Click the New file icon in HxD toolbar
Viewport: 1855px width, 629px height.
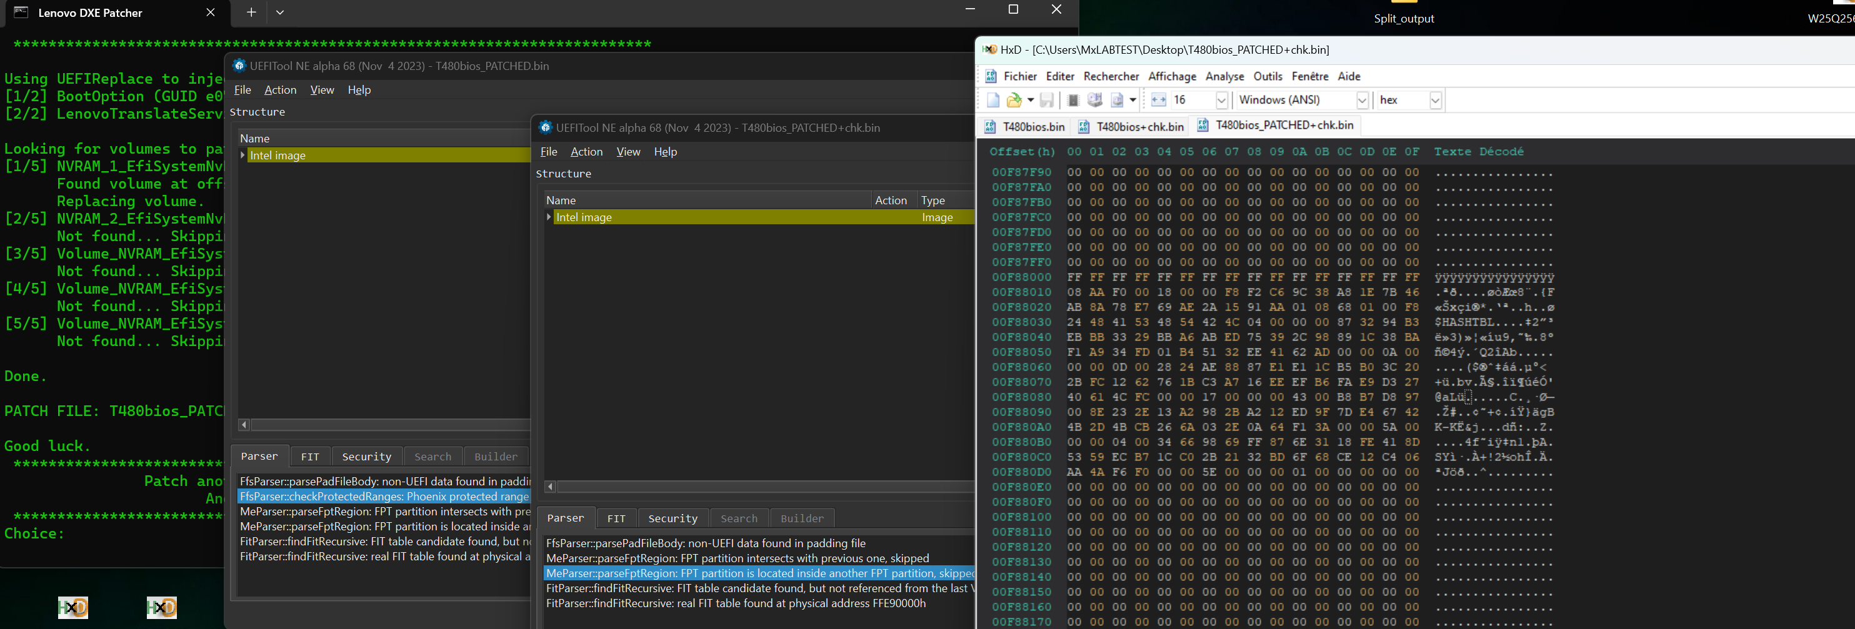click(993, 100)
